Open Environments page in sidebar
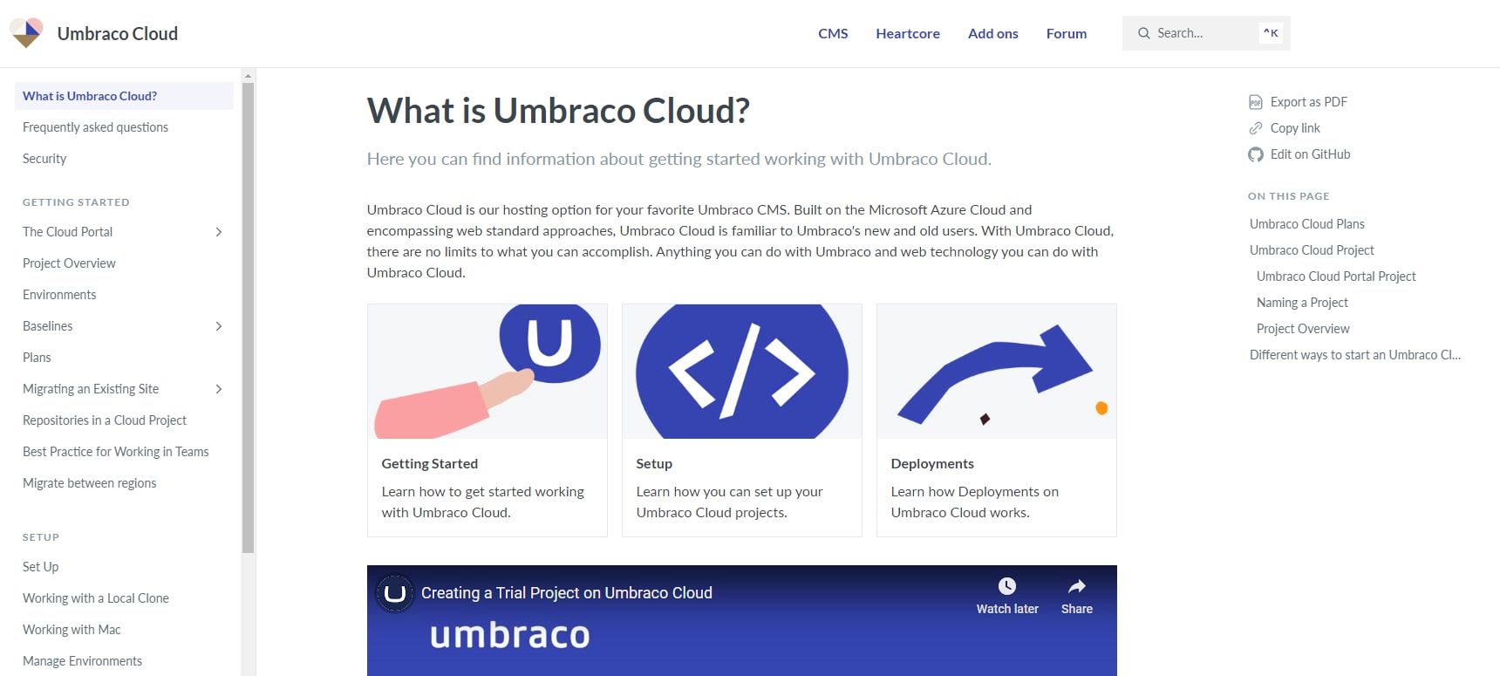This screenshot has height=676, width=1500. coord(59,295)
